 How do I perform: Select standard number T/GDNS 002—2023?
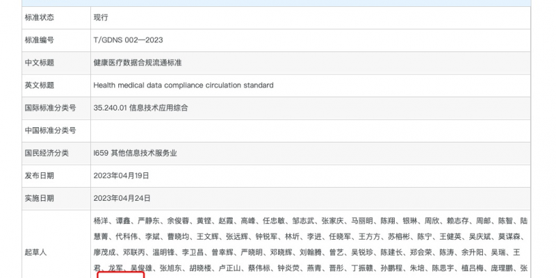pos(128,40)
